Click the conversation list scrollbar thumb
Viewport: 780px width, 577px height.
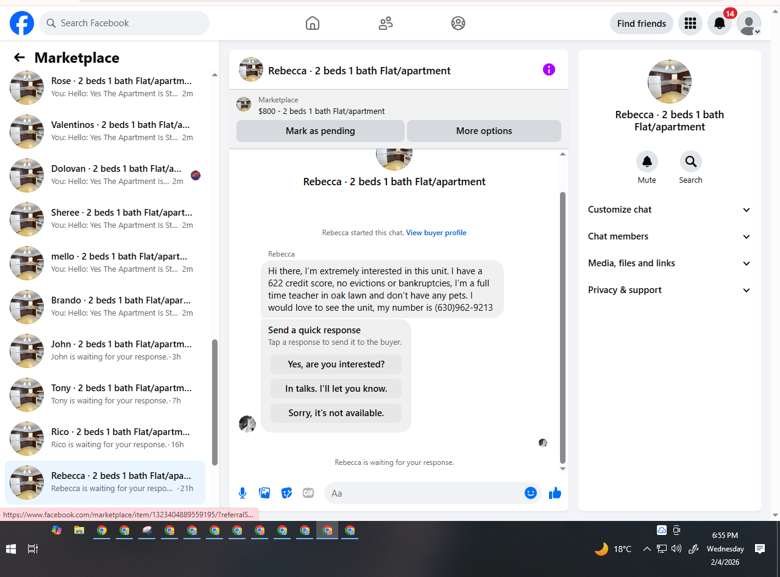point(214,402)
